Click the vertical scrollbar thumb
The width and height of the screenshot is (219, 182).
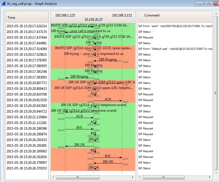(216, 93)
